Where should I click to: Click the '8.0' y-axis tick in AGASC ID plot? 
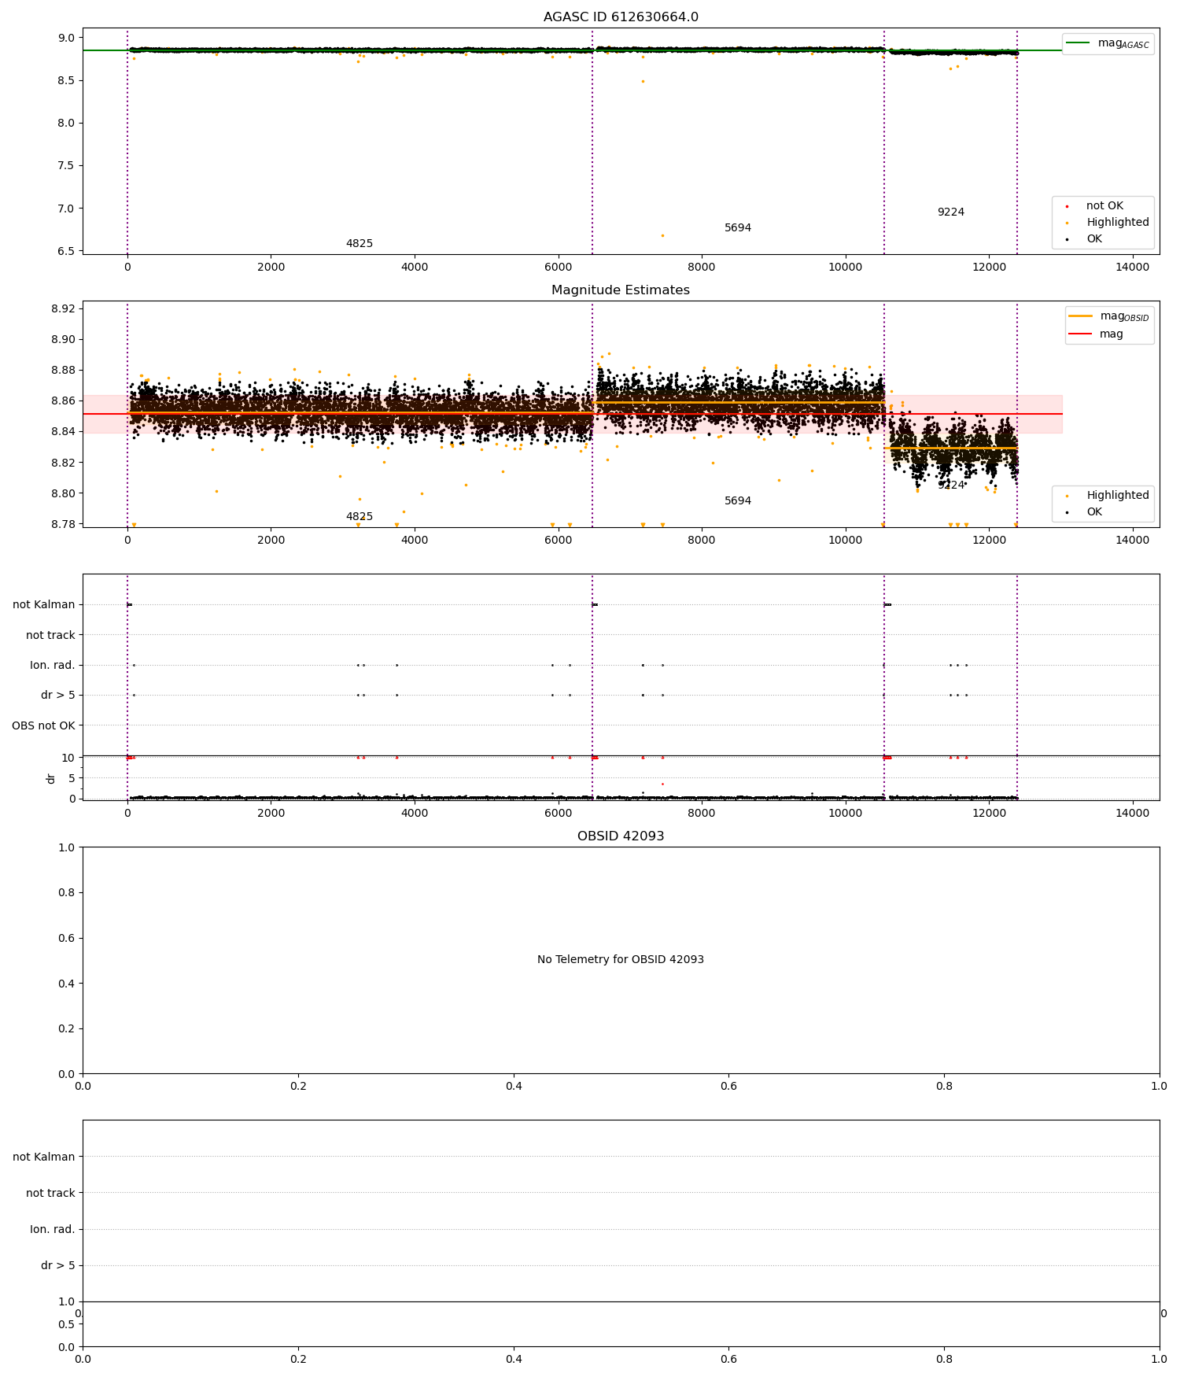pos(66,124)
